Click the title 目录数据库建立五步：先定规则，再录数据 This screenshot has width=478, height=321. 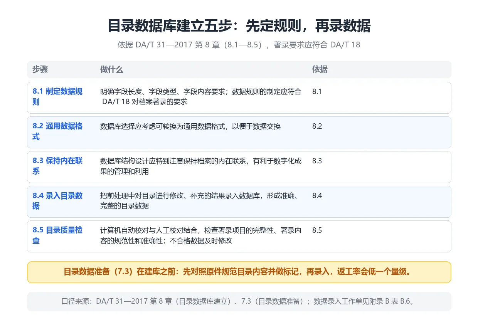(239, 26)
